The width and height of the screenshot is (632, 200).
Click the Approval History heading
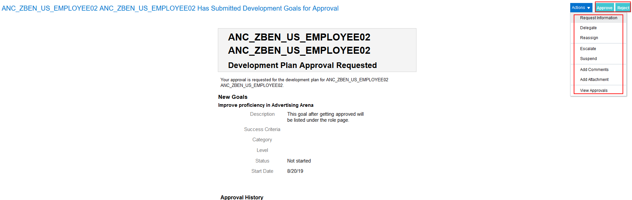241,197
